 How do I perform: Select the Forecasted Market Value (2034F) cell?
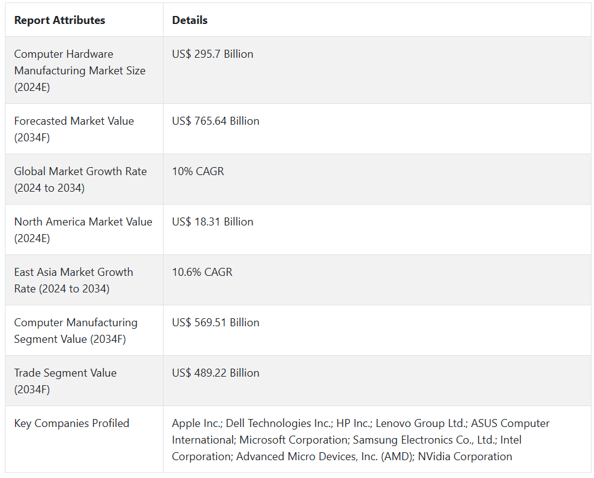coord(84,129)
